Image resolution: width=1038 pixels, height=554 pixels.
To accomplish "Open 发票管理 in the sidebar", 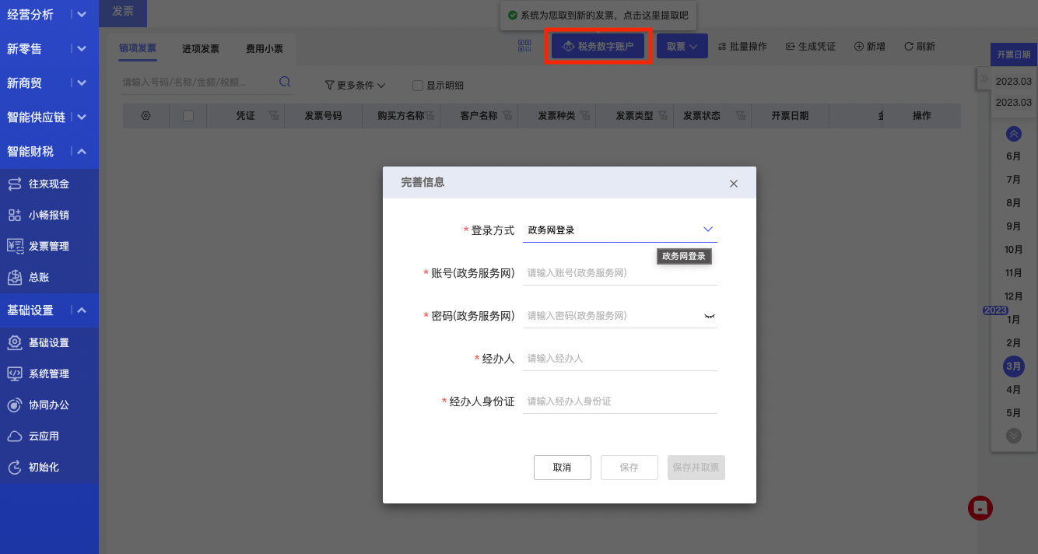I will 50,246.
